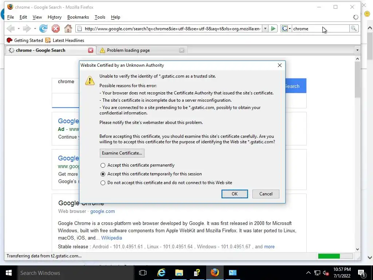Reload the current page
The width and height of the screenshot is (373, 280).
pos(43,28)
